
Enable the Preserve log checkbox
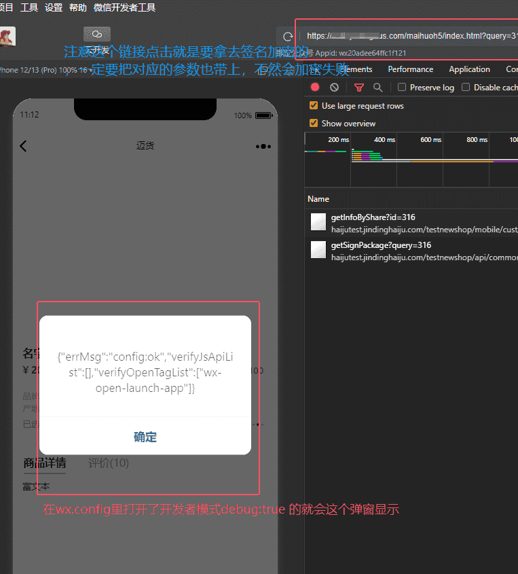[x=402, y=87]
